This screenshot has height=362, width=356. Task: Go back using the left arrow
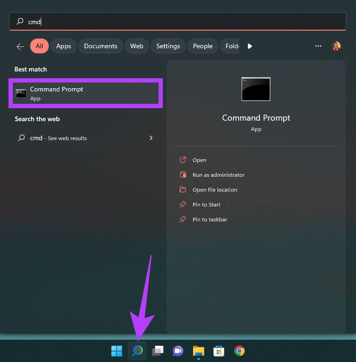[x=20, y=46]
